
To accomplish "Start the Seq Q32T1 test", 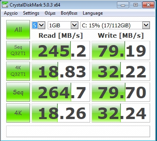I will [18, 50].
